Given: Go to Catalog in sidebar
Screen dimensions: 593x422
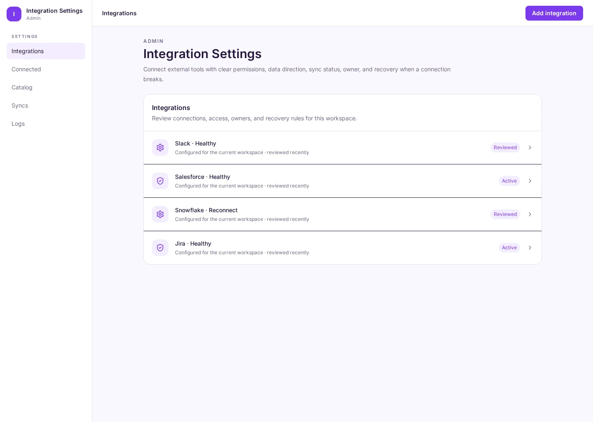Looking at the screenshot, I should [x=46, y=87].
